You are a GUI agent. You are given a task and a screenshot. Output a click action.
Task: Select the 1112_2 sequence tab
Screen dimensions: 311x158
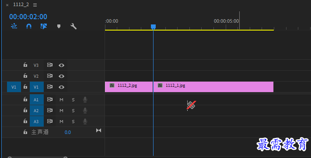coord(21,4)
